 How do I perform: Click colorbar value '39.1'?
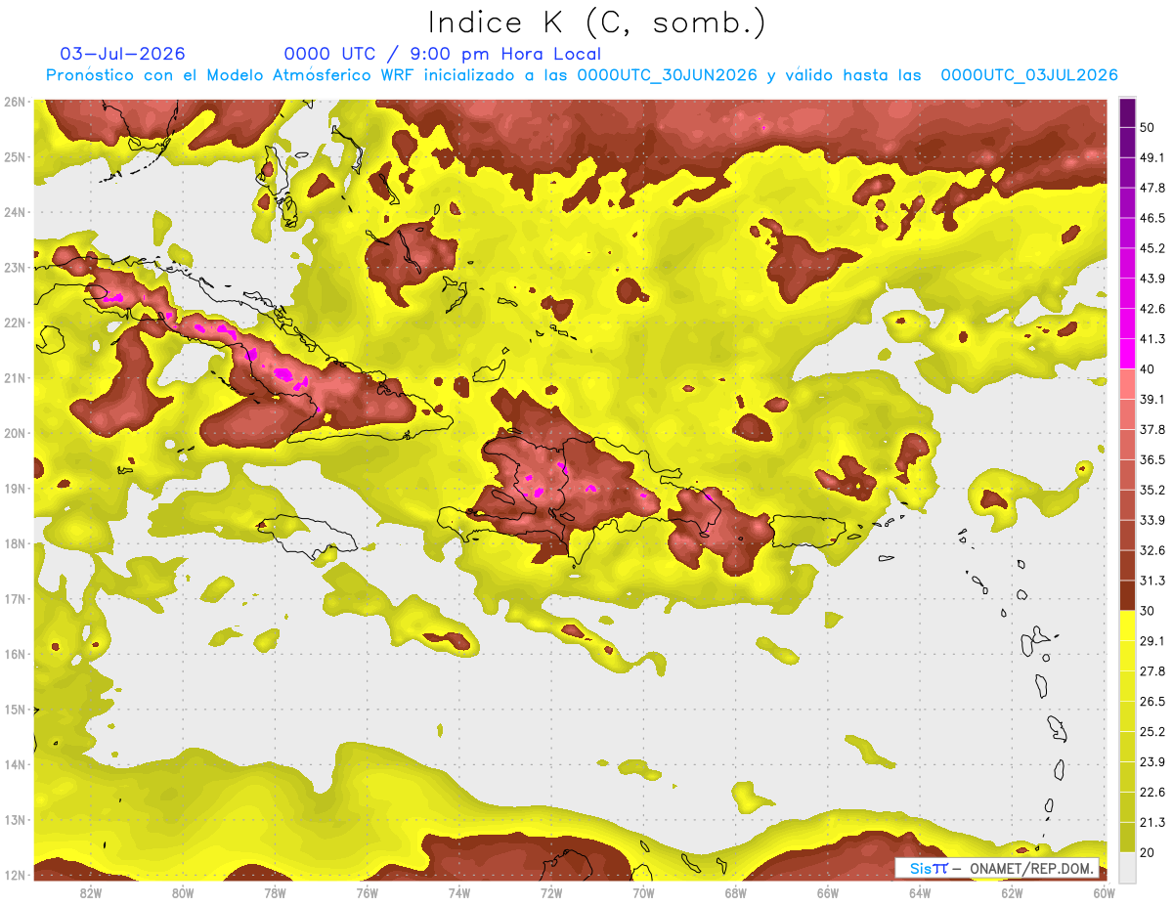click(1151, 399)
